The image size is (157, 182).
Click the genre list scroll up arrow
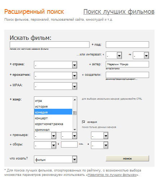[x=75, y=100]
